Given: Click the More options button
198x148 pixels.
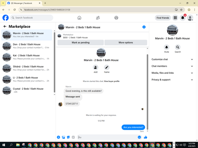Looking at the screenshot, I should click(126, 43).
